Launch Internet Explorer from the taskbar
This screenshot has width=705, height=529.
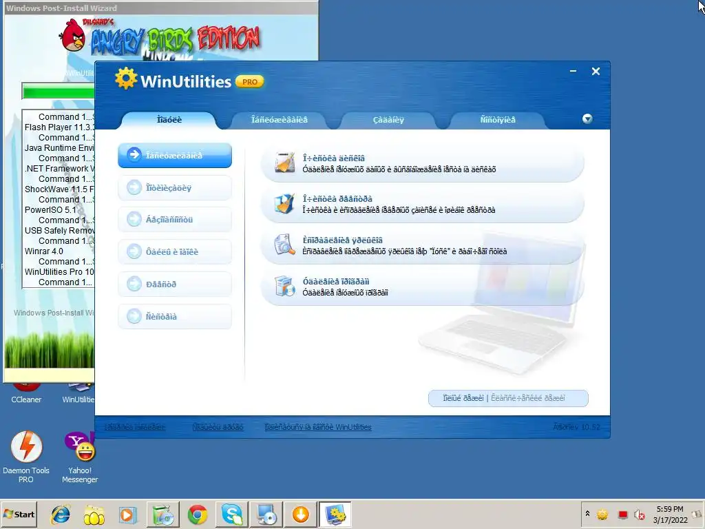coord(61,515)
